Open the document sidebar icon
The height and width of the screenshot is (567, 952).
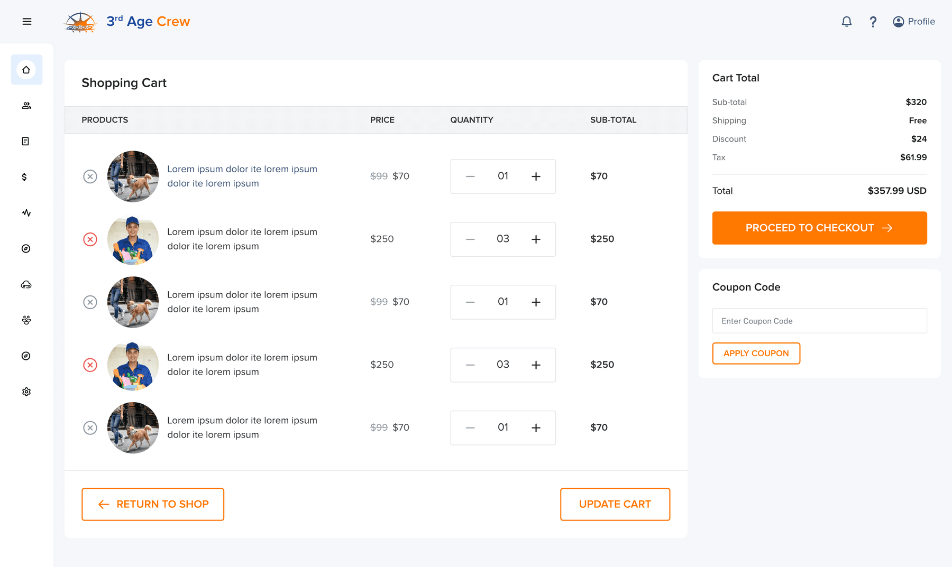tap(25, 141)
